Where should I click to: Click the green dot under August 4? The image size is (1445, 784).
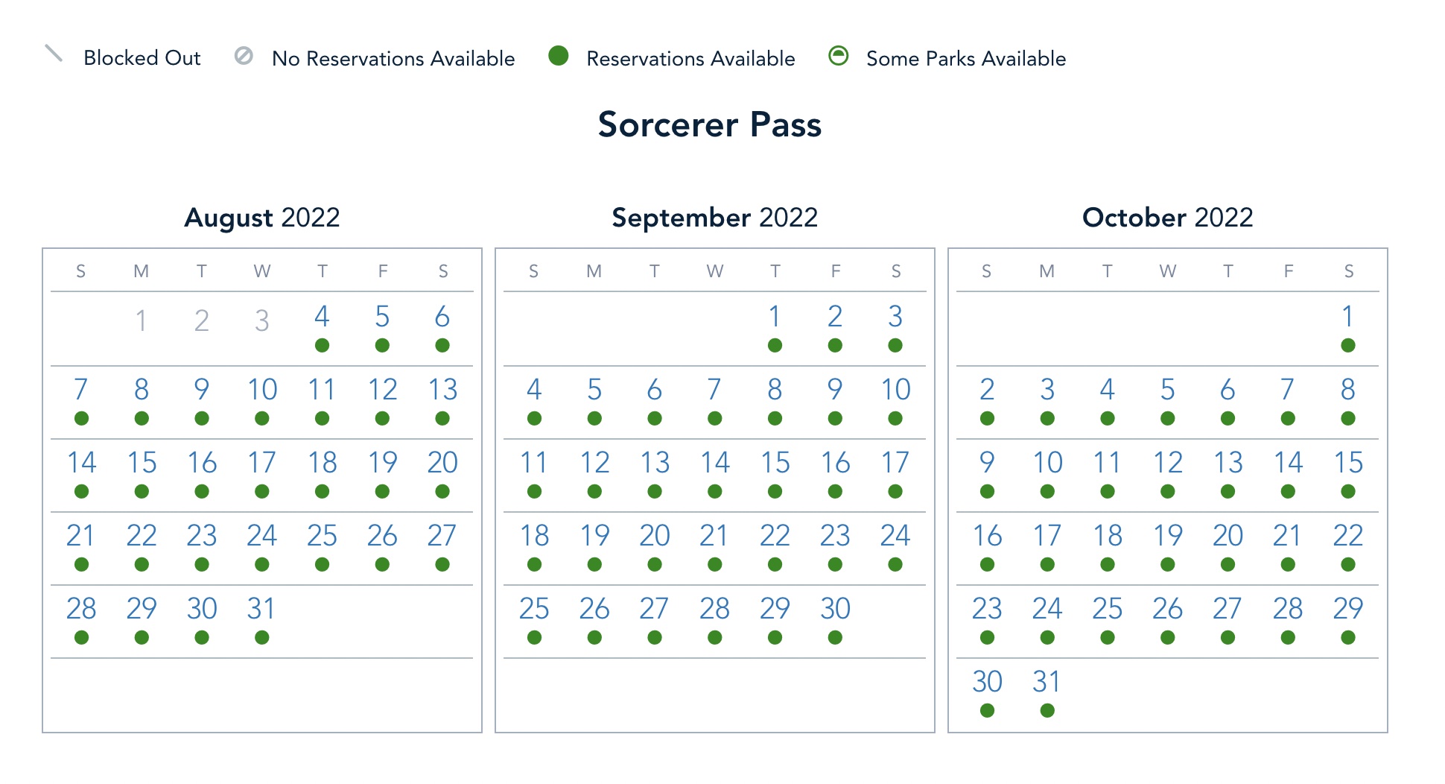pyautogui.click(x=322, y=345)
